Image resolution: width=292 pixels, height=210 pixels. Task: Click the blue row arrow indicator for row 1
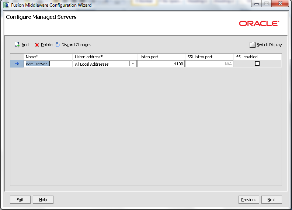[17, 64]
